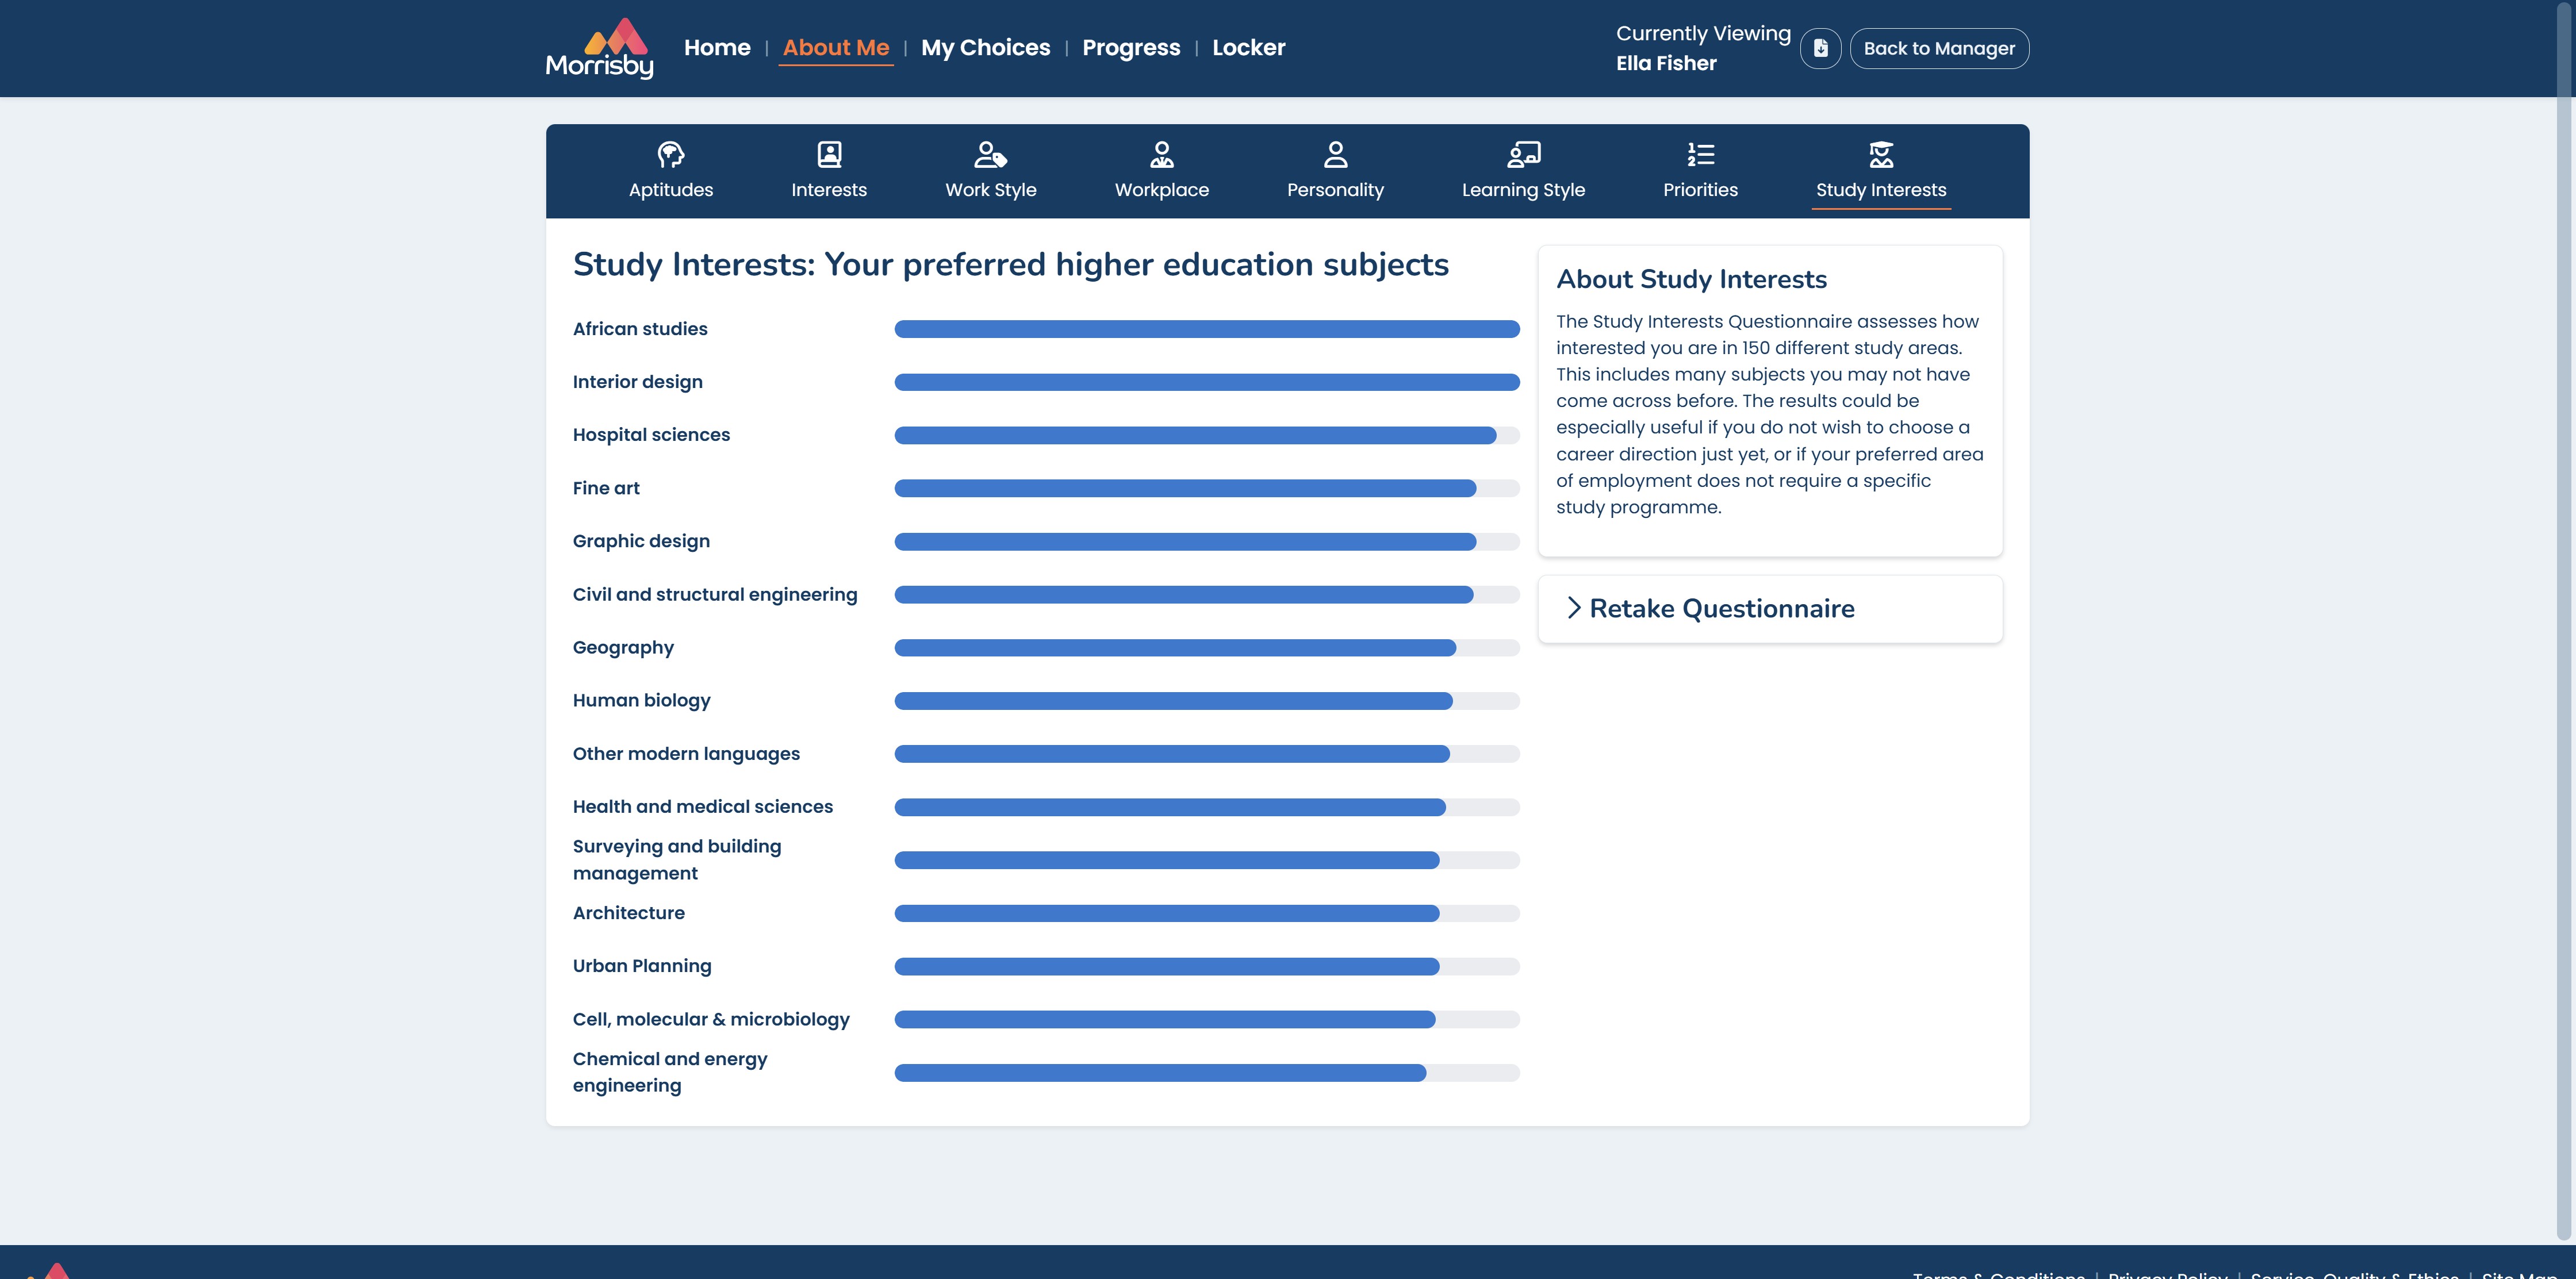Click the Workplace person icon
The image size is (2576, 1279).
click(x=1161, y=154)
